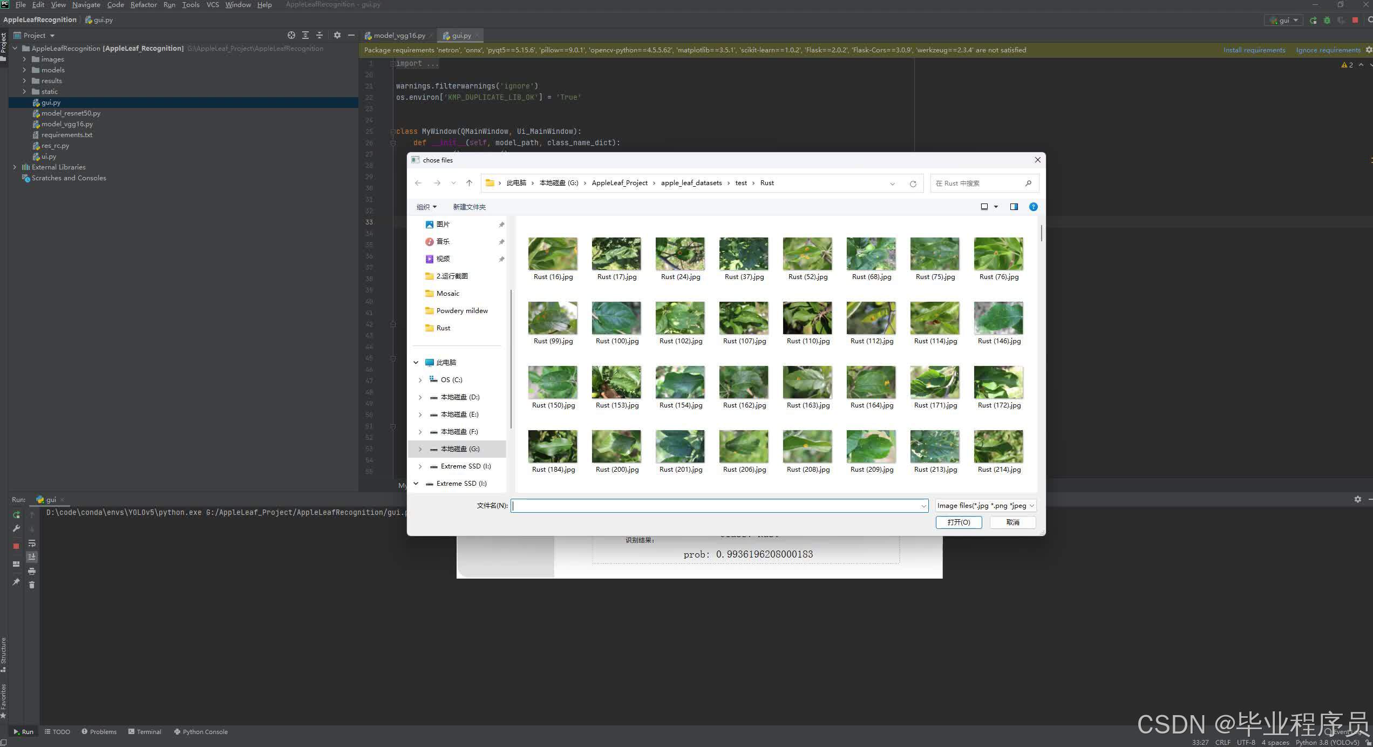Click the wrench icon in Run panel
The width and height of the screenshot is (1373, 747).
coord(16,528)
